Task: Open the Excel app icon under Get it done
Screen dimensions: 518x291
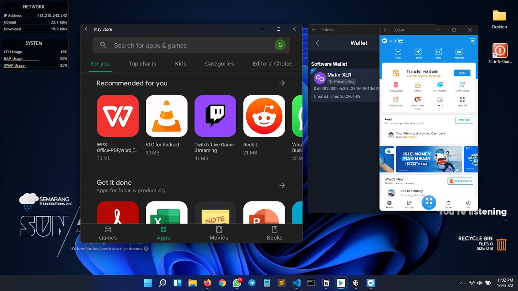Action: [166, 212]
